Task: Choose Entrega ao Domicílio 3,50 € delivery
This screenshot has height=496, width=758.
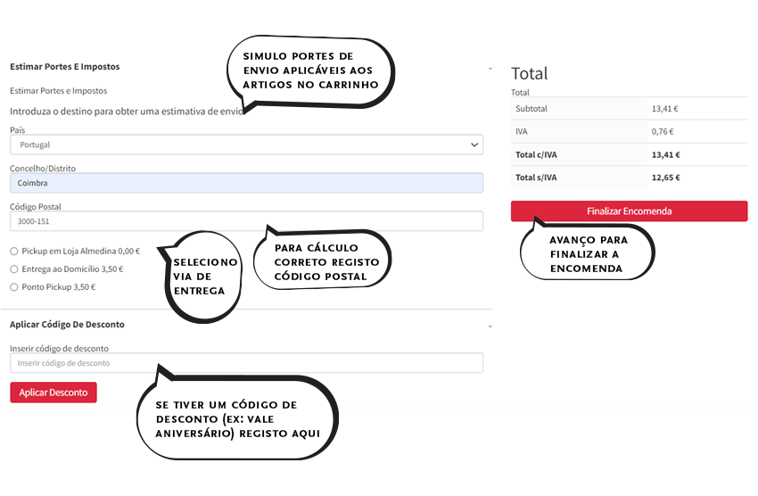Action: coord(14,269)
